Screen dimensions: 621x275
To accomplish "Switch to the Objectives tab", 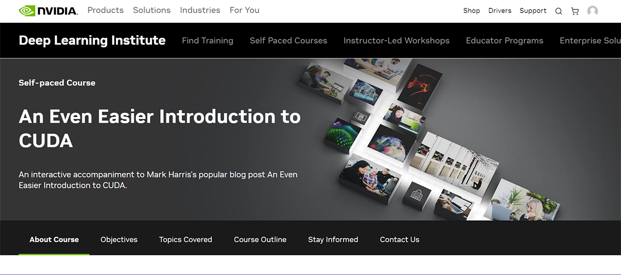I will pyautogui.click(x=119, y=239).
